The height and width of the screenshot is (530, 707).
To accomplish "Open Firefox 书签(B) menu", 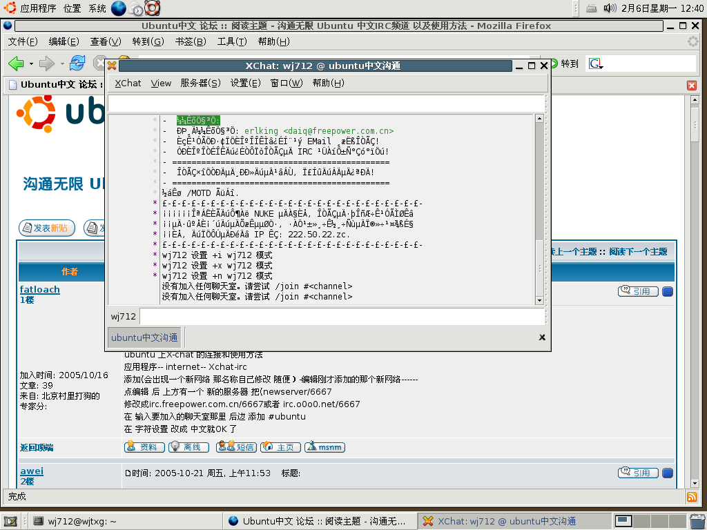I will pyautogui.click(x=191, y=41).
